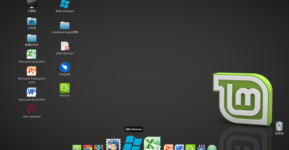Click the green anchor icon in dock
Screen dimensions: 289x150
[x=77, y=147]
